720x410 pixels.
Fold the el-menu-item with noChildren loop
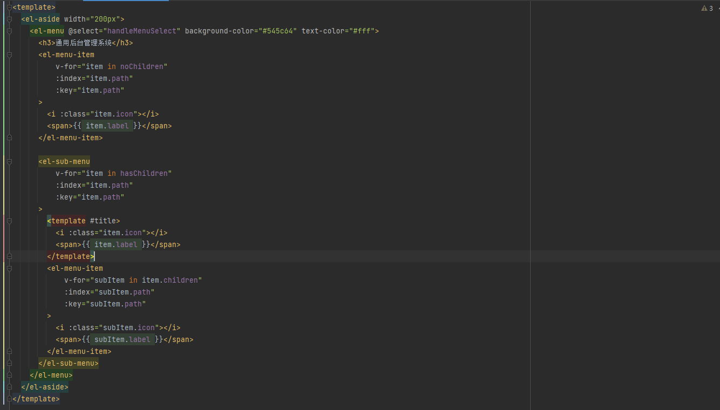click(x=9, y=55)
